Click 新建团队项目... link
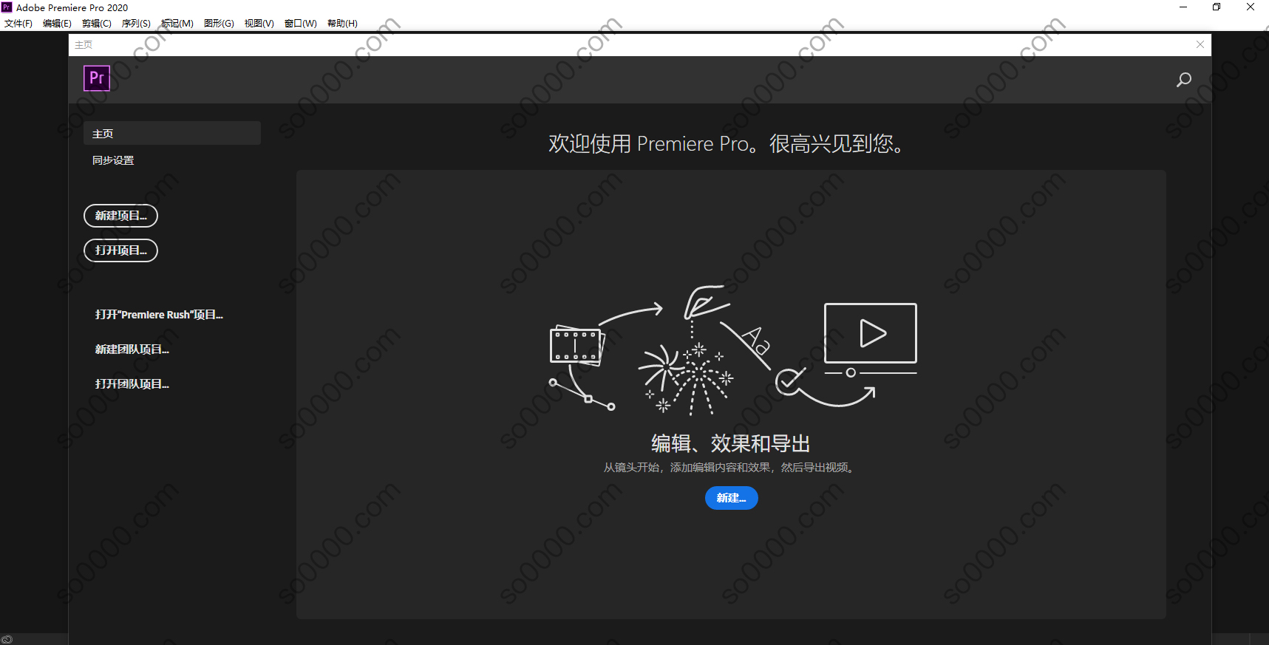The height and width of the screenshot is (645, 1269). point(132,349)
